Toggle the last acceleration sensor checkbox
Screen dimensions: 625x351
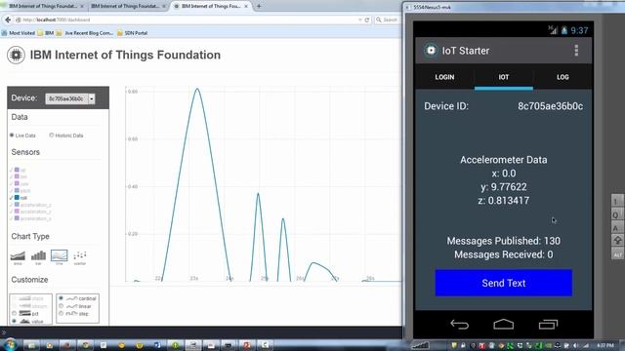11,218
